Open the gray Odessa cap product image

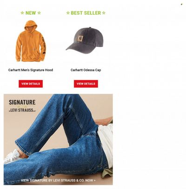(x=85, y=40)
